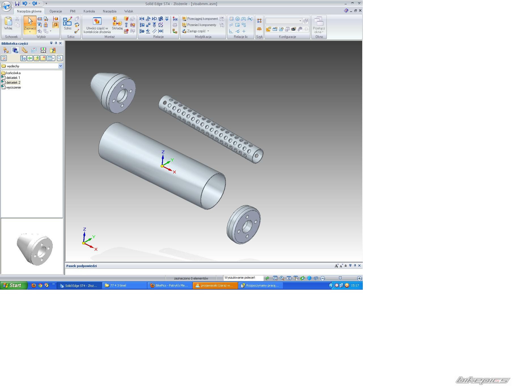Toggle the pin on Pasek podpowiedzi panel
Image resolution: width=517 pixels, height=387 pixels.
point(355,266)
